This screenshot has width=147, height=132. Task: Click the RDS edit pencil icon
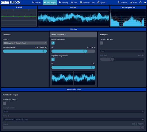(x=131, y=2)
